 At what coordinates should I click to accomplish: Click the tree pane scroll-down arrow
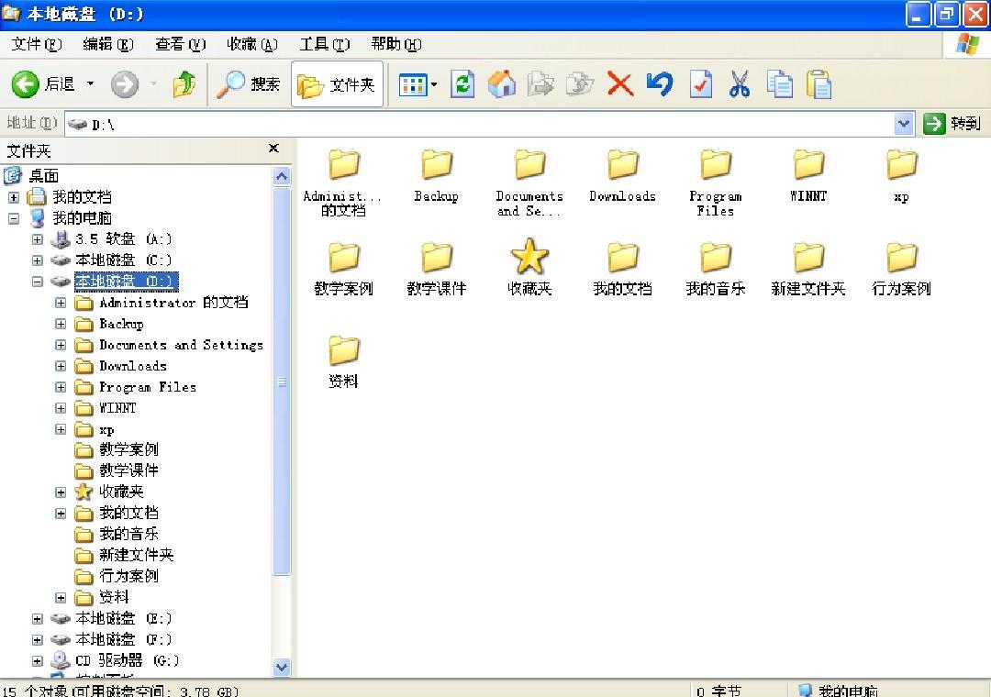[x=282, y=667]
